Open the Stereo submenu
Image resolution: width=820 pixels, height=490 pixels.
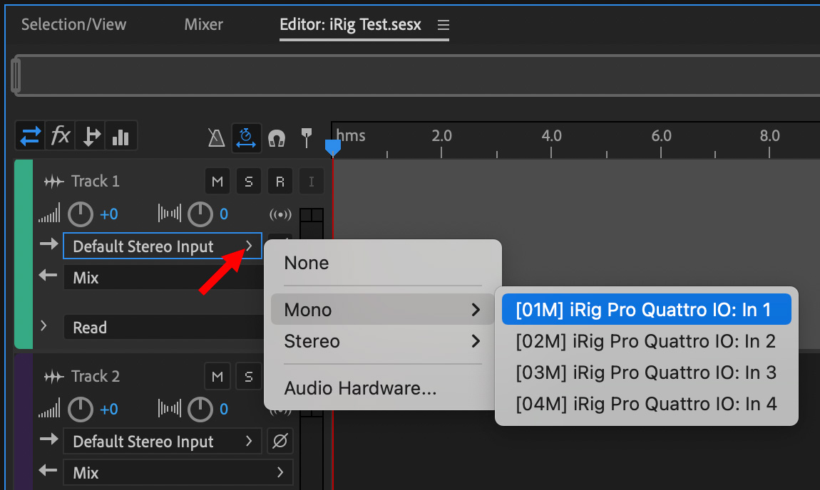382,341
